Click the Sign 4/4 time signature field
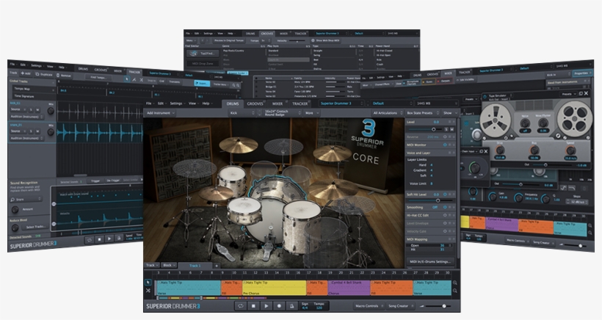This screenshot has height=320, width=602. 305,306
